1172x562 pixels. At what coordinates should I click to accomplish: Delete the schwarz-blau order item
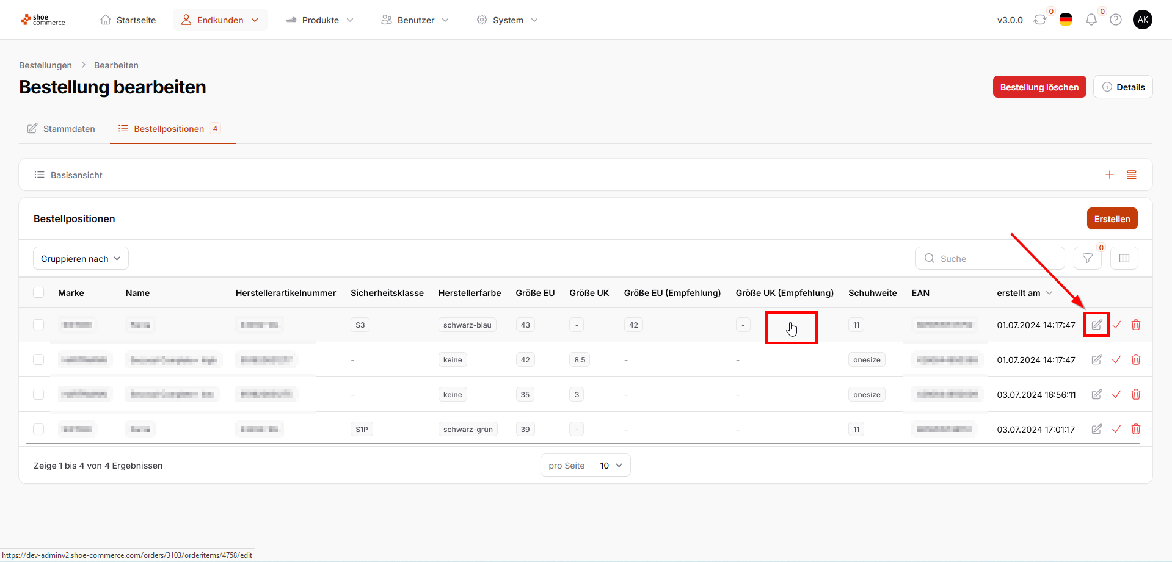coord(1136,325)
